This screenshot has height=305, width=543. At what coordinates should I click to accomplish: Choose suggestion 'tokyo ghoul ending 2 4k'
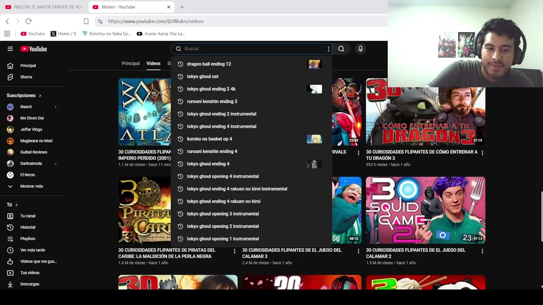[x=252, y=89]
